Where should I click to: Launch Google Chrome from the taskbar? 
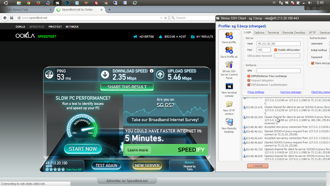(28, 3)
